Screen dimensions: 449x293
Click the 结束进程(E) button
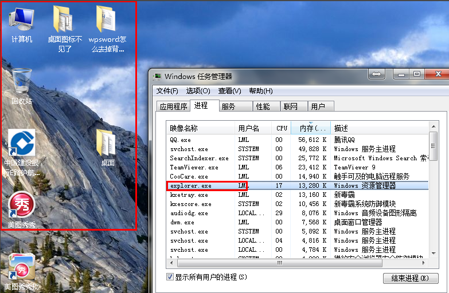(411, 278)
